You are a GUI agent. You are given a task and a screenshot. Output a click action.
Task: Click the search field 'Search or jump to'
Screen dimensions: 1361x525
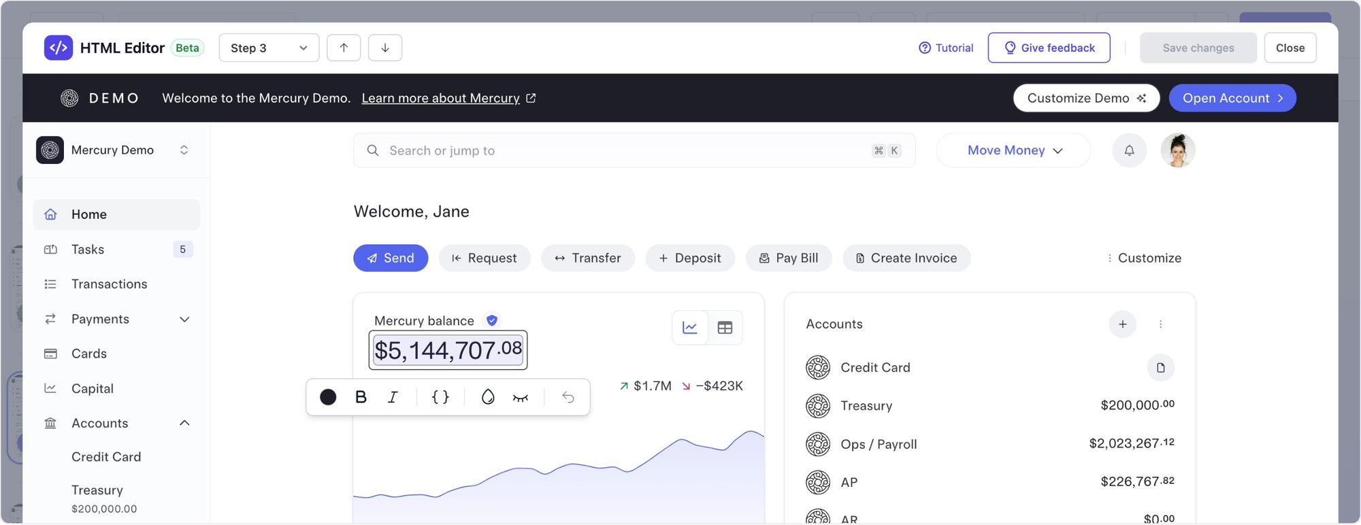coord(634,150)
